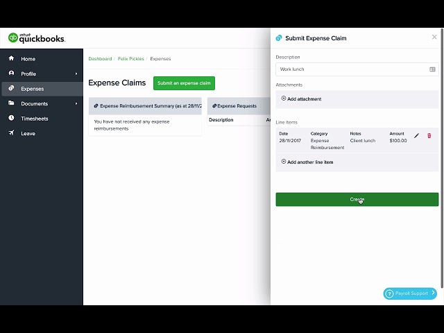Click the Expense Claims heading
Image resolution: width=444 pixels, height=333 pixels.
[117, 83]
